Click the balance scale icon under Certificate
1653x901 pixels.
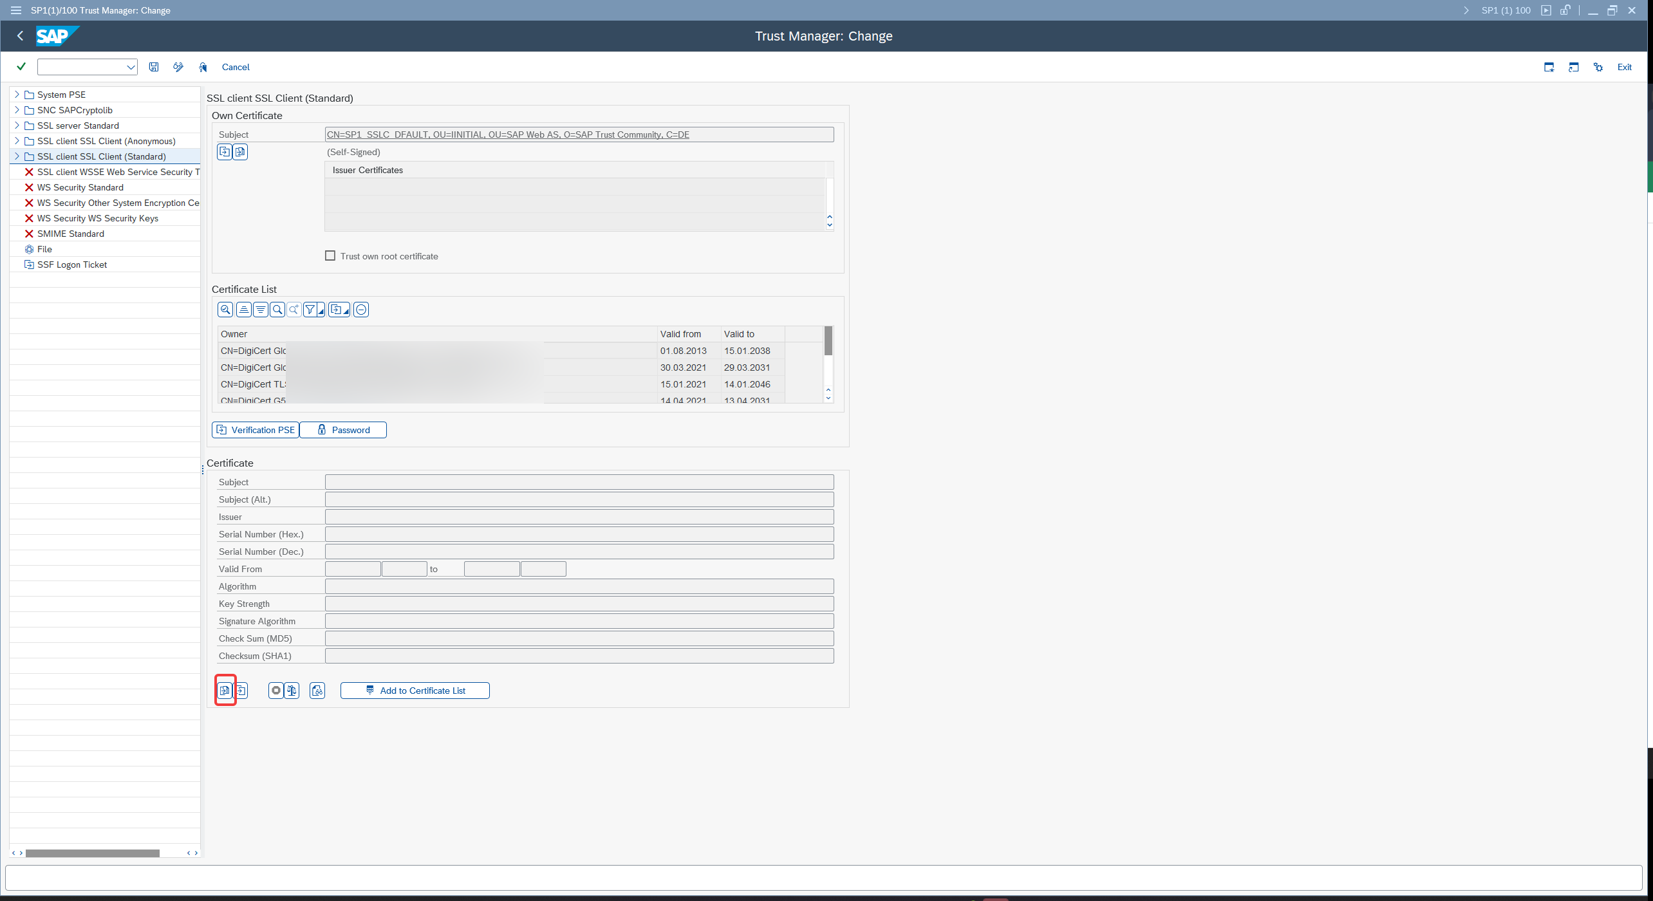(x=292, y=691)
